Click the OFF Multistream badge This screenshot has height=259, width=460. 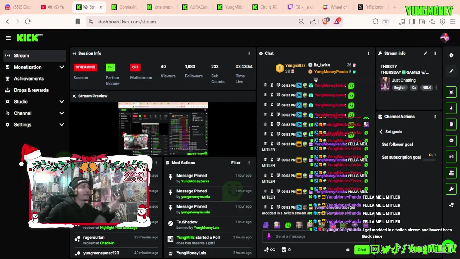(x=135, y=67)
